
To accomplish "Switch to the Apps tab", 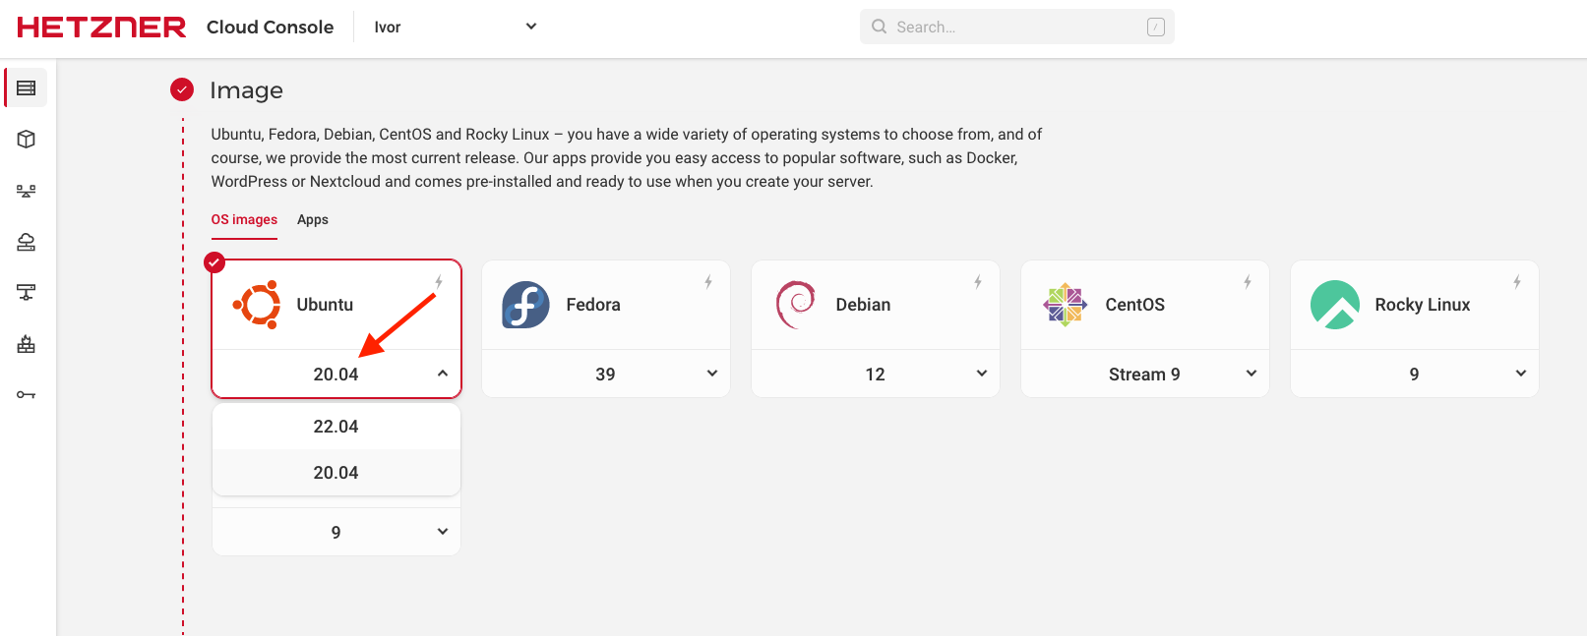I will (313, 220).
